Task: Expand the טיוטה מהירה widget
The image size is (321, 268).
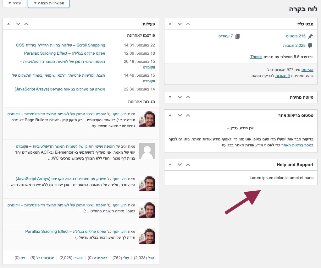Action: (x=170, y=97)
